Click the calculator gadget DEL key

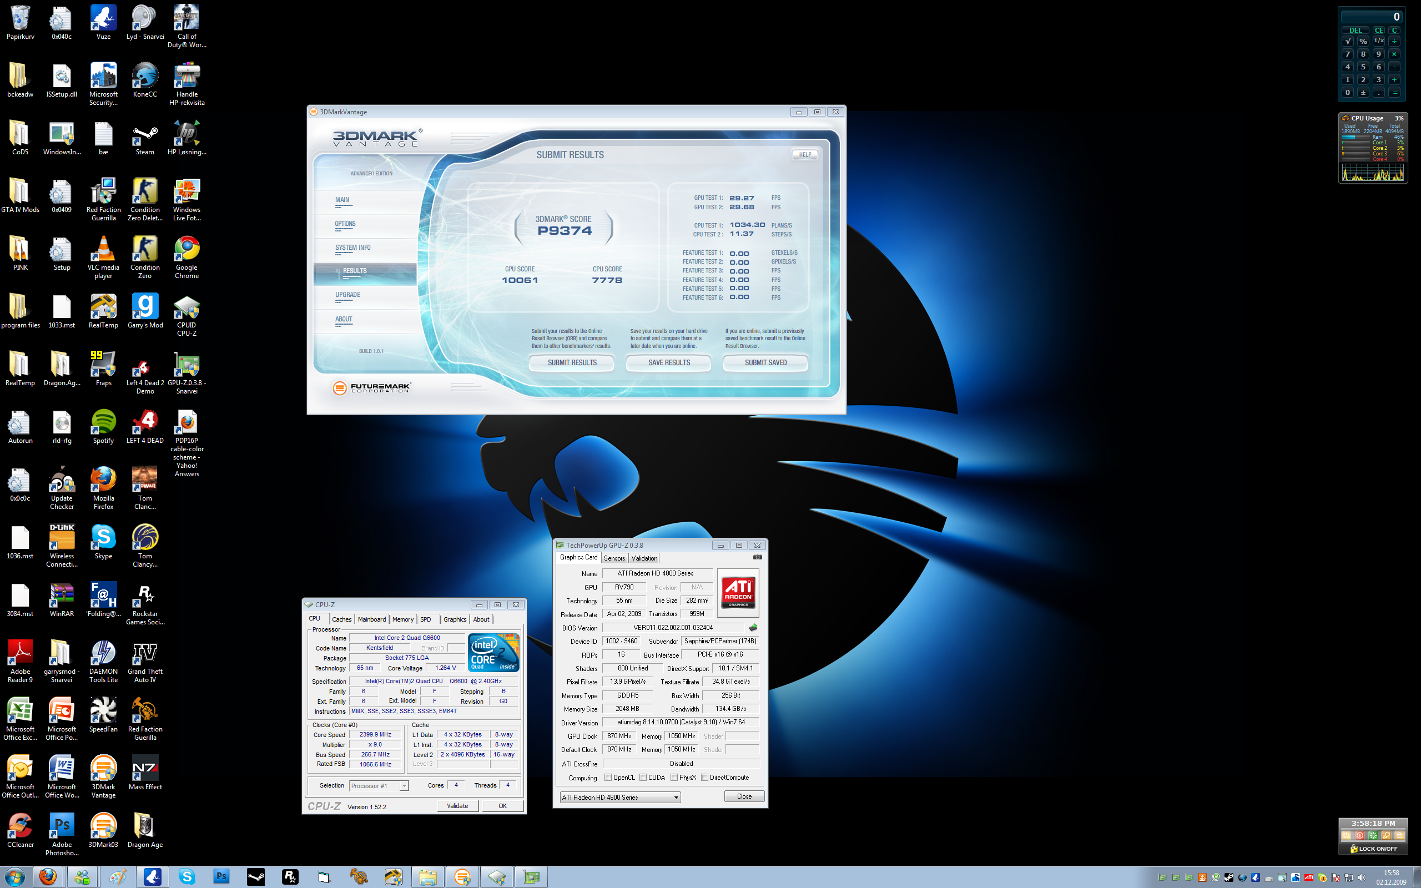point(1356,30)
